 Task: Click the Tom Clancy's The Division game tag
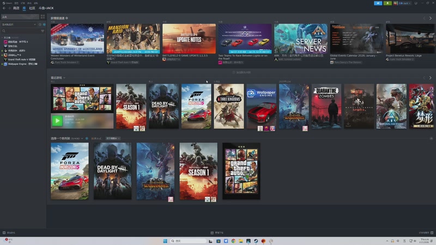[x=346, y=63]
